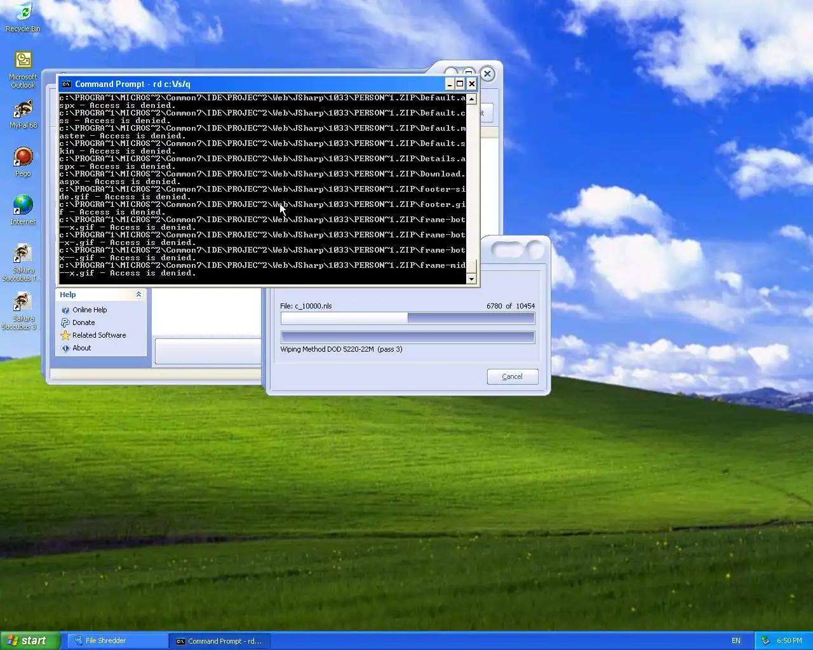The width and height of the screenshot is (813, 650).
Task: Close the File Shredder window
Action: point(487,74)
